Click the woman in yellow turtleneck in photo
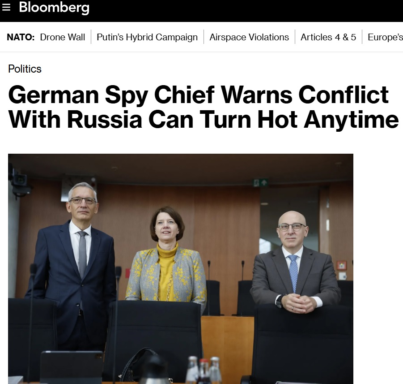The height and width of the screenshot is (384, 403). 166,255
